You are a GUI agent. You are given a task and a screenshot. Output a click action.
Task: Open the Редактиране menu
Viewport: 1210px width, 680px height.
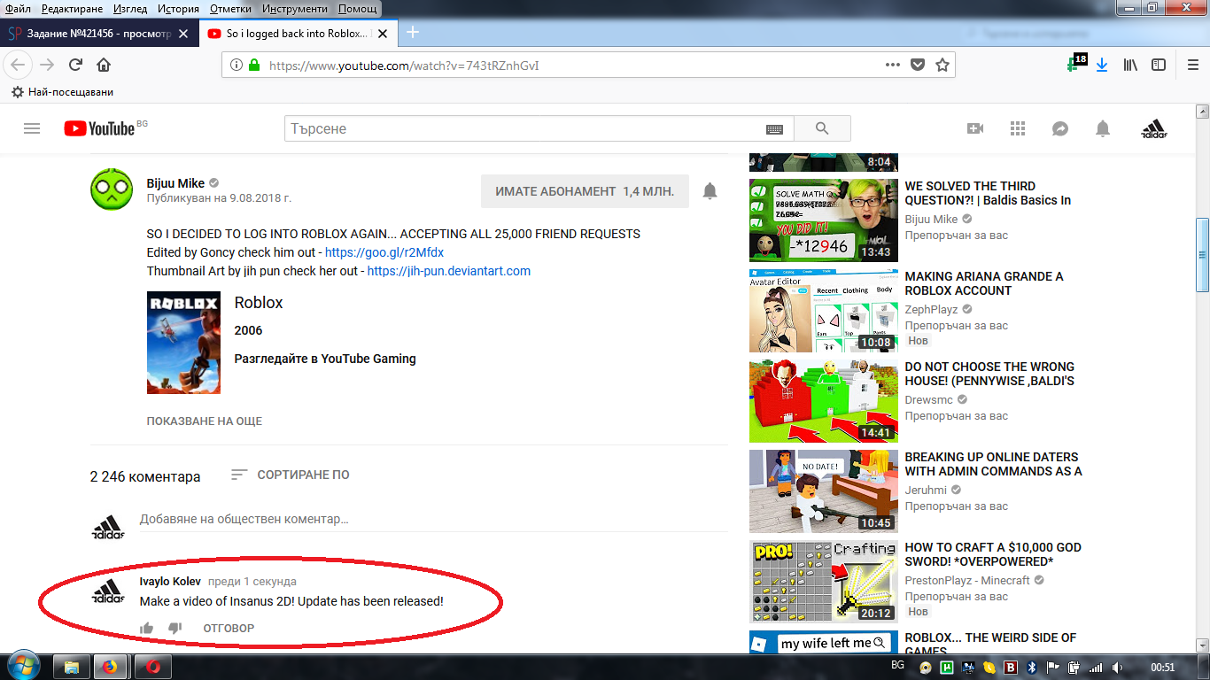pyautogui.click(x=72, y=9)
